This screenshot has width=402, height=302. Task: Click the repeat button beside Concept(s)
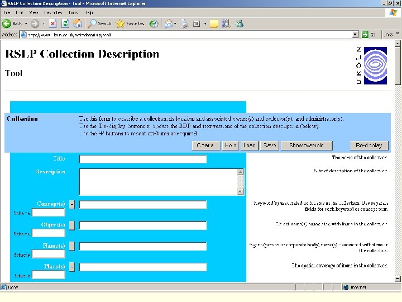pos(72,205)
